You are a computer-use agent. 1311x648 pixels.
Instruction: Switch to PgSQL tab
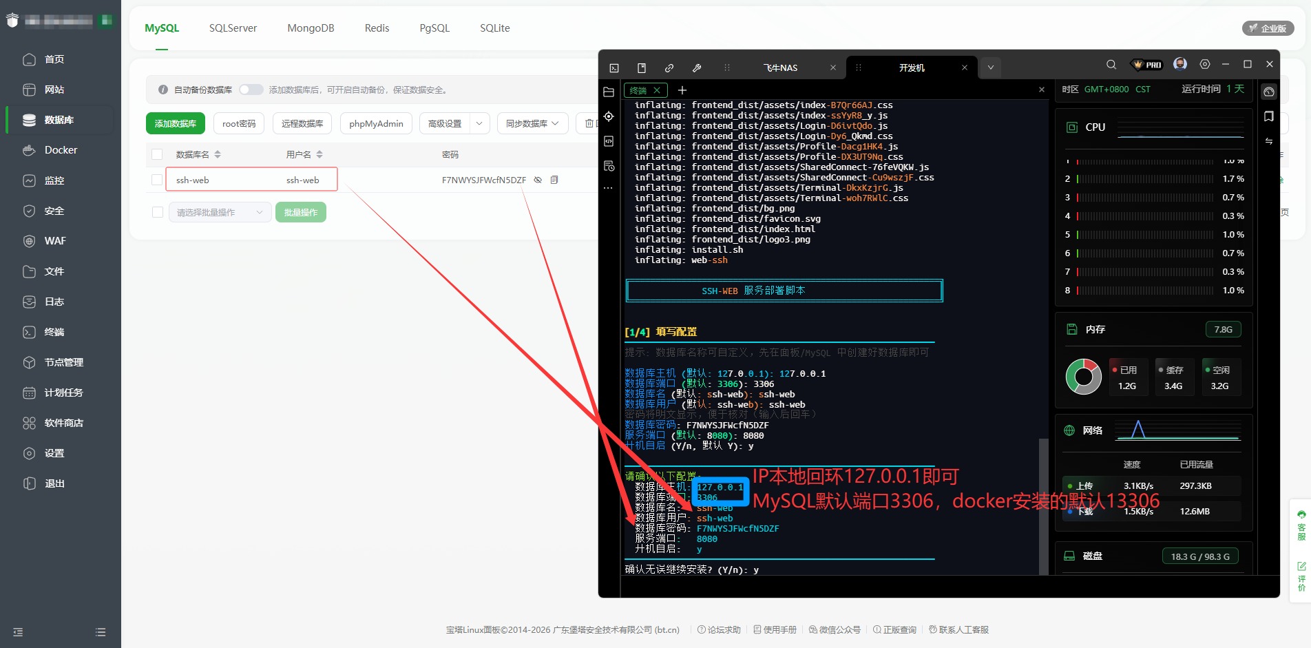[434, 28]
